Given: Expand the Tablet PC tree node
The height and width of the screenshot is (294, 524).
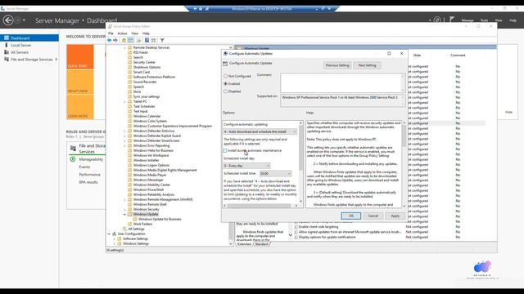Looking at the screenshot, I should [124, 101].
